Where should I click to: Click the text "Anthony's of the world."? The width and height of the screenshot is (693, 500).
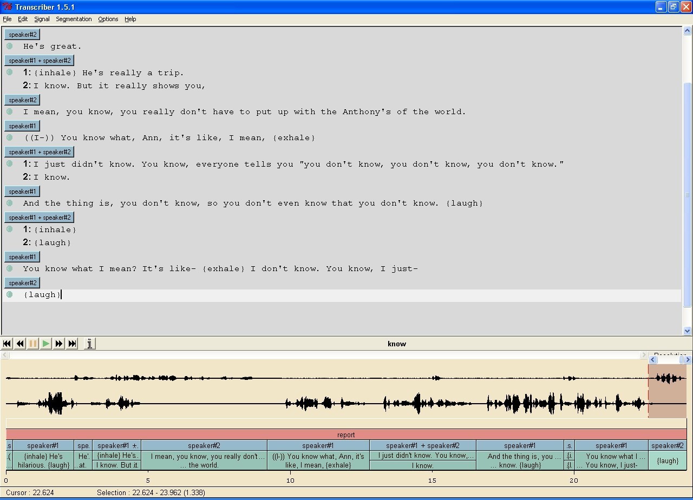tap(404, 112)
